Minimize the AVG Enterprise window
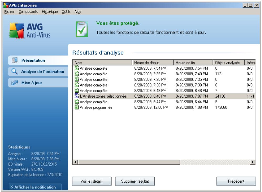Image resolution: width=262 pixels, height=192 pixels. point(245,5)
